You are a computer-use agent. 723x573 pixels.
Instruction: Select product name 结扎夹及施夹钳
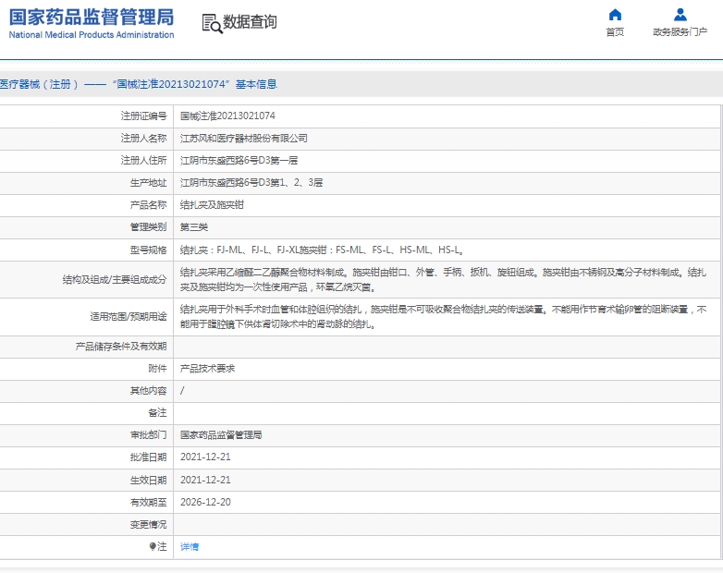tap(212, 204)
